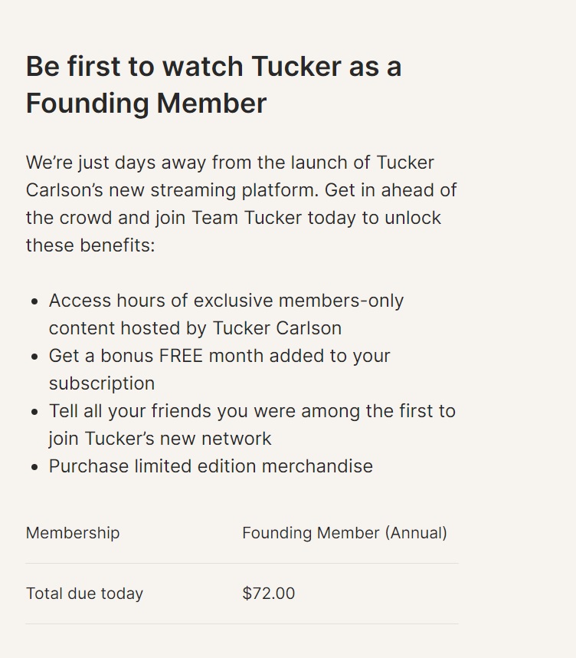Screen dimensions: 576x658
Task: Click the 'We're just days away' paragraph
Action: 241,203
